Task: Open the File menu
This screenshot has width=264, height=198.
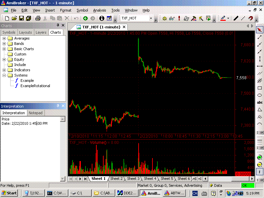Action: 14,10
